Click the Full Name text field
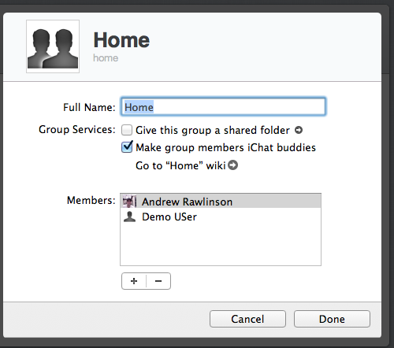The width and height of the screenshot is (394, 348). [x=223, y=106]
